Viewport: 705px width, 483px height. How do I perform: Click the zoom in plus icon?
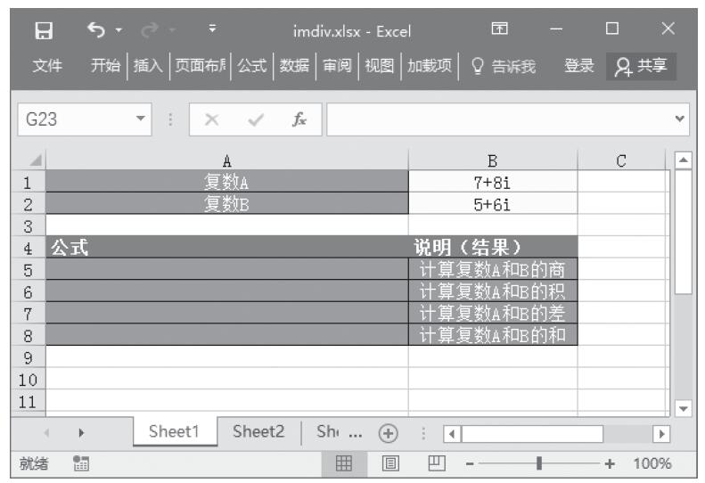point(610,463)
